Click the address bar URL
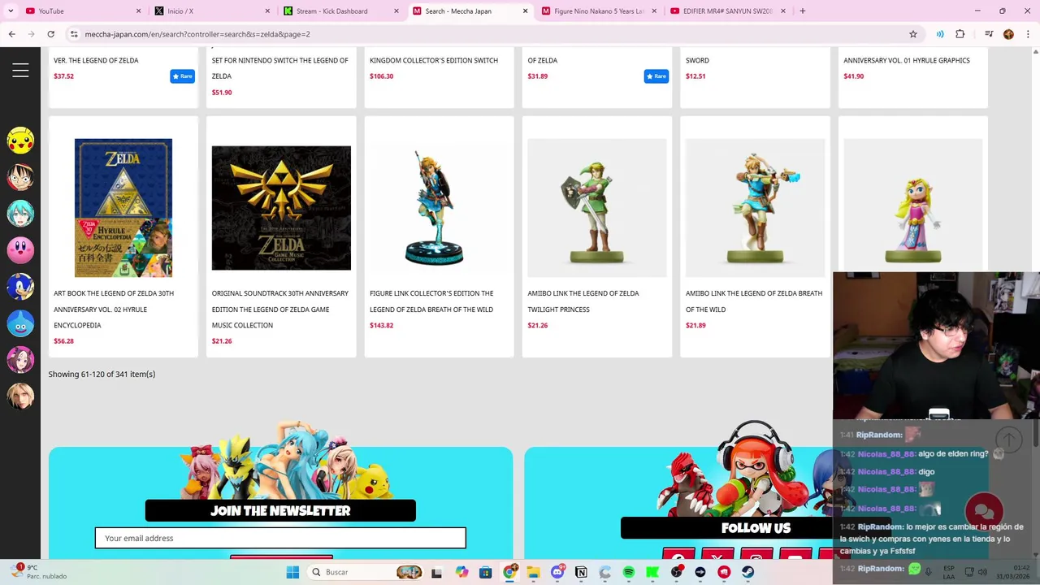Screen dimensions: 1040x585 197,34
